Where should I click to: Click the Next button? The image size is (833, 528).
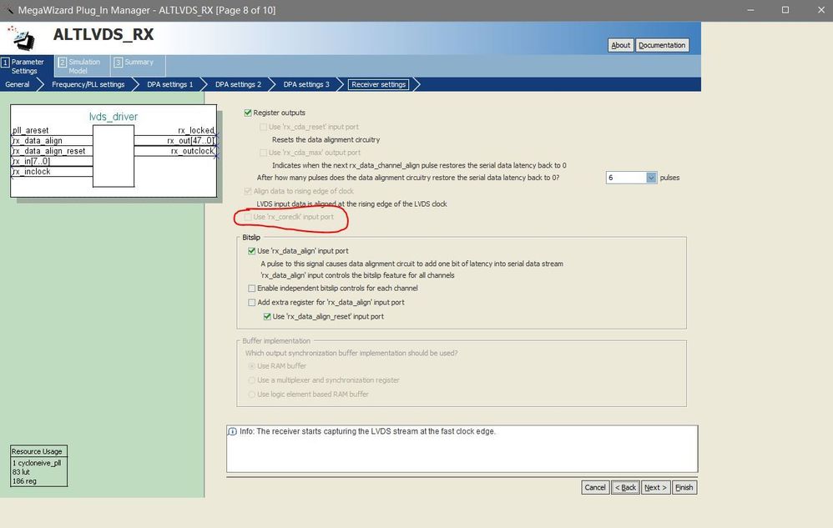pyautogui.click(x=655, y=487)
